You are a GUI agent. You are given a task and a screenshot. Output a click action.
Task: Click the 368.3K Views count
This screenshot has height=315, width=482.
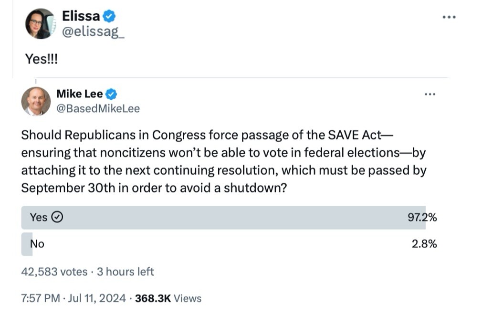pos(168,298)
